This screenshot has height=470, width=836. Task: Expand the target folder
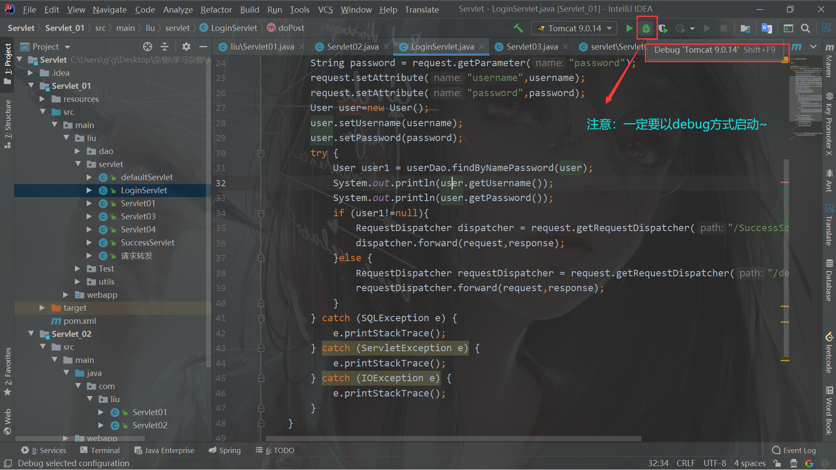42,308
